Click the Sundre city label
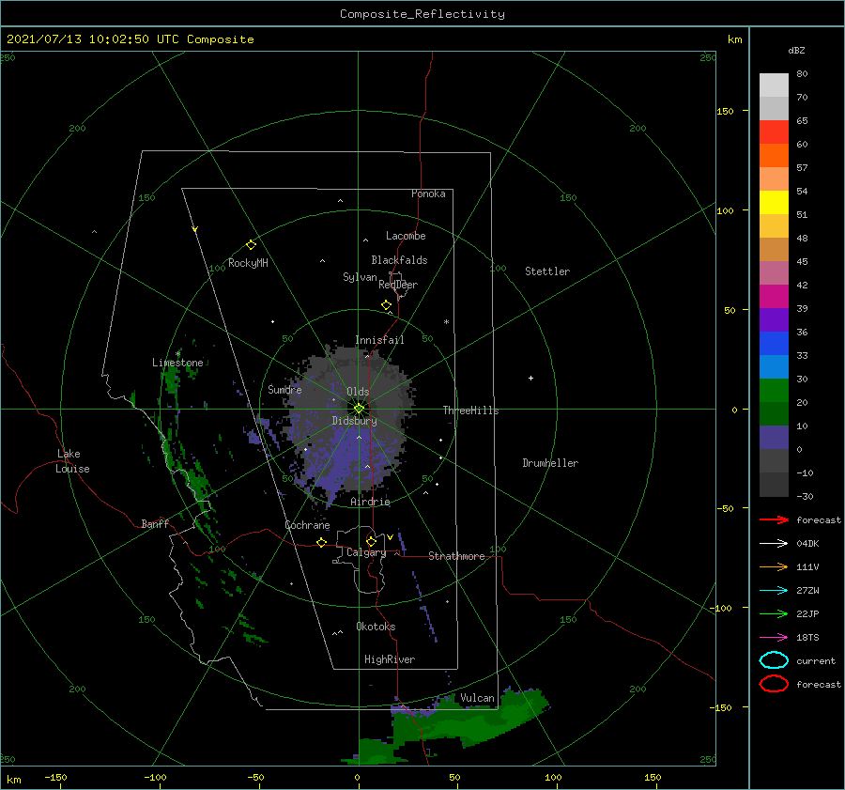845x790 pixels. [284, 389]
